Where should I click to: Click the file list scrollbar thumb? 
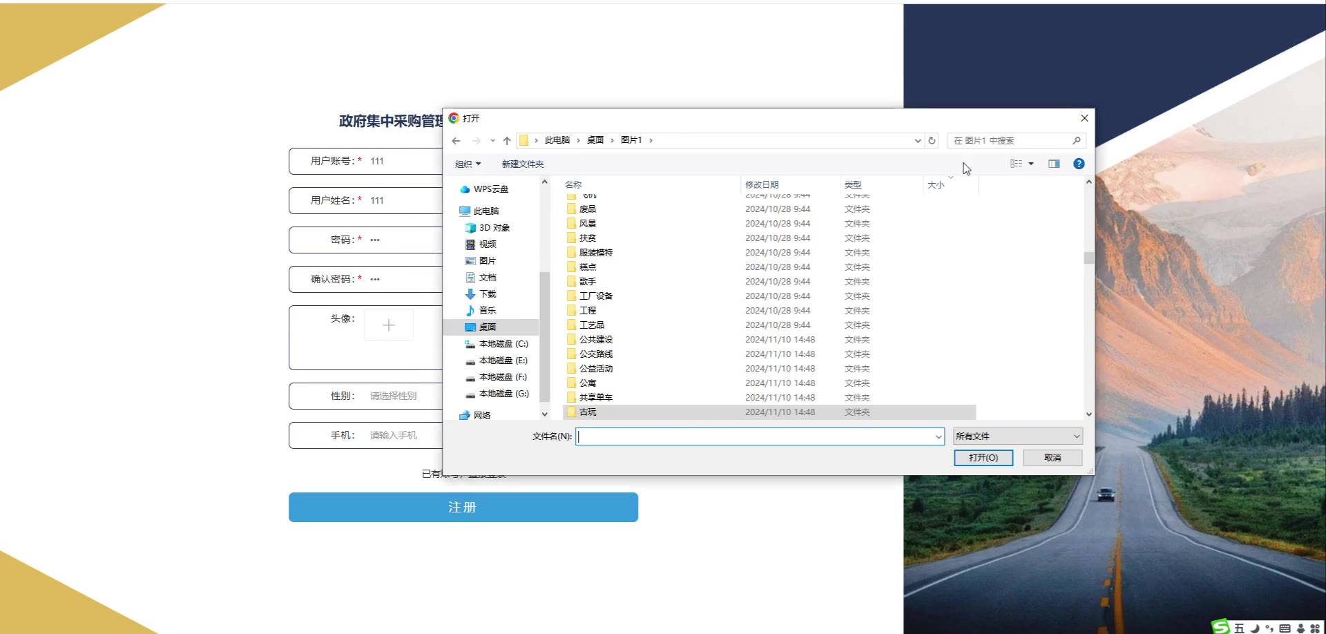(1089, 258)
